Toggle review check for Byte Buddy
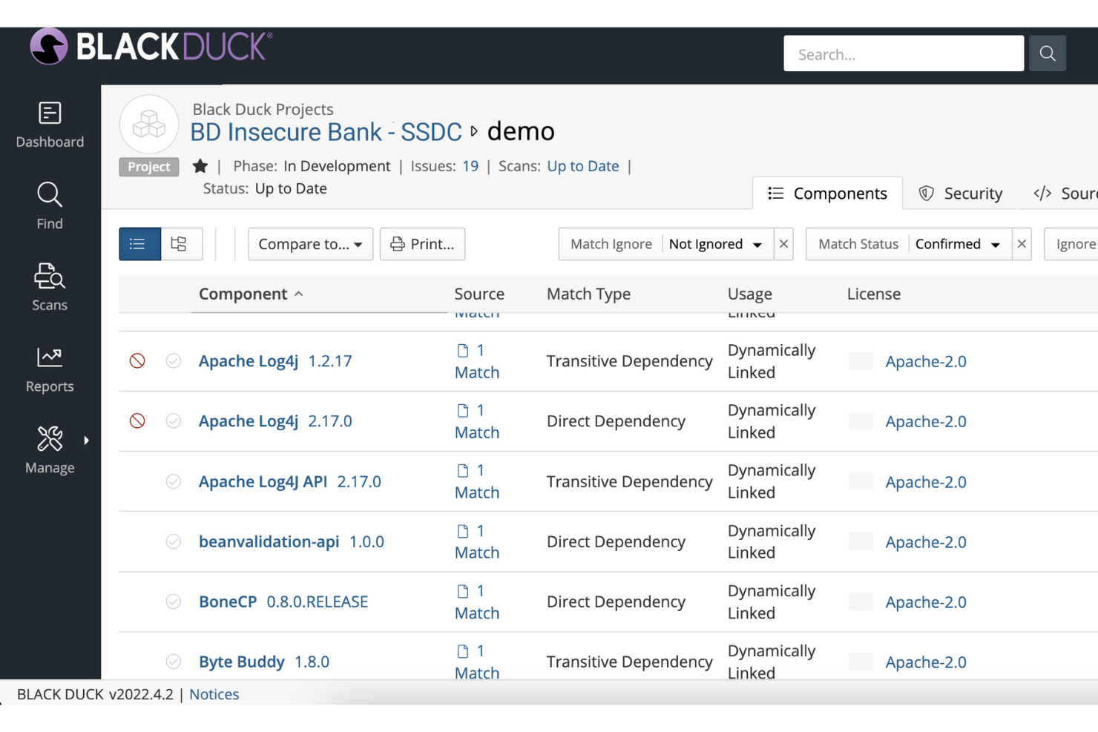The image size is (1098, 732). point(174,662)
